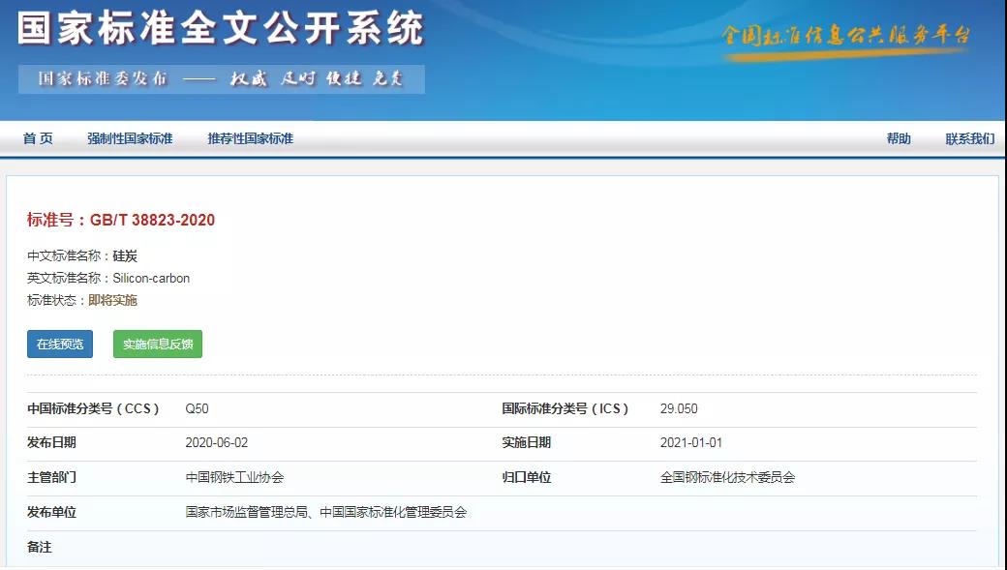Open the 强制性国家标准 menu item
This screenshot has width=1007, height=570.
tap(130, 138)
